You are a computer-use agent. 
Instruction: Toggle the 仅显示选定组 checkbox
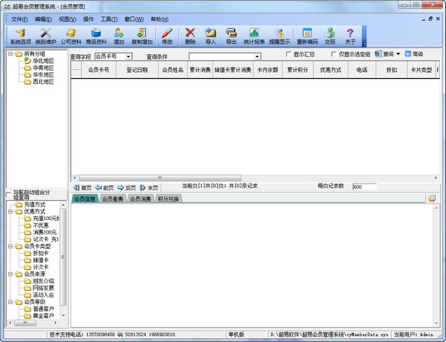(x=333, y=55)
